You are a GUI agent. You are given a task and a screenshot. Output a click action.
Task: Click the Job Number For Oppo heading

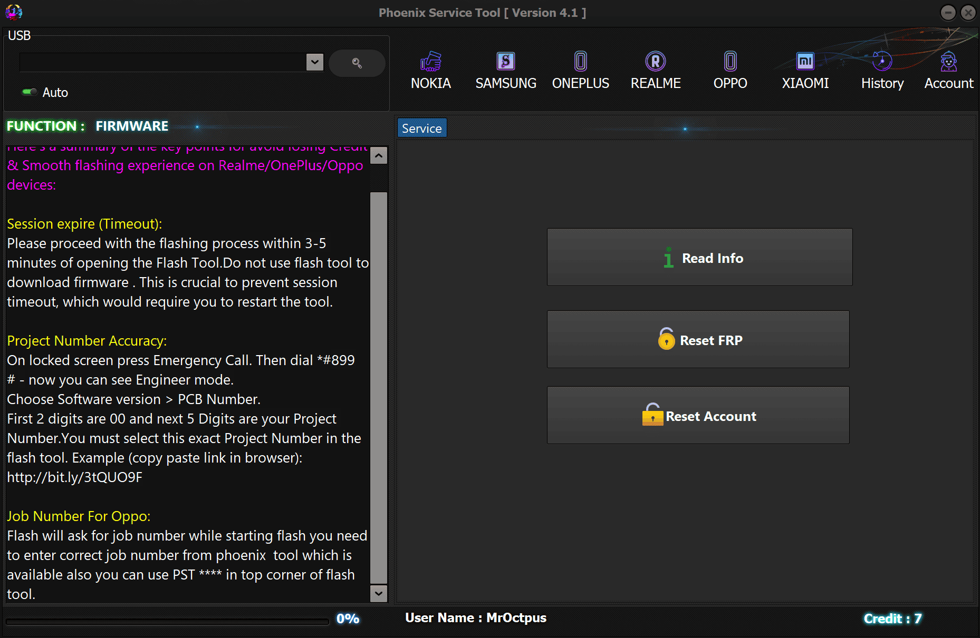[x=79, y=516]
